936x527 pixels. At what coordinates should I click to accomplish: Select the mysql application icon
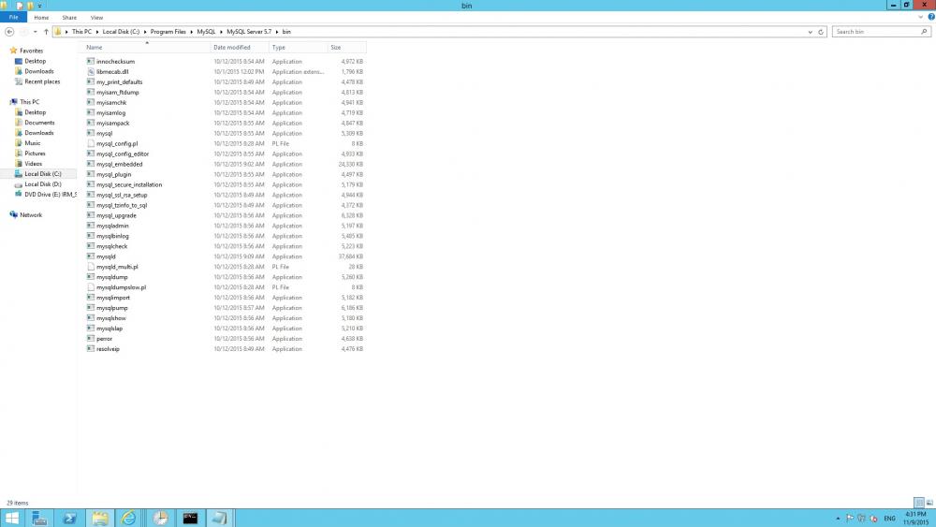pyautogui.click(x=91, y=133)
